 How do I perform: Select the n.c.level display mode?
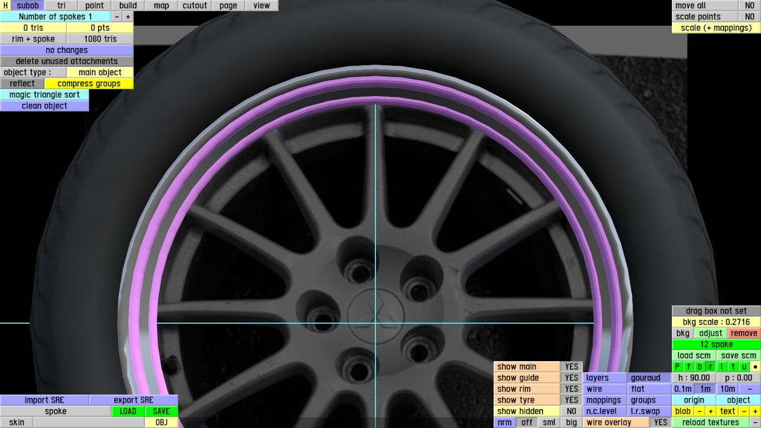(x=605, y=411)
